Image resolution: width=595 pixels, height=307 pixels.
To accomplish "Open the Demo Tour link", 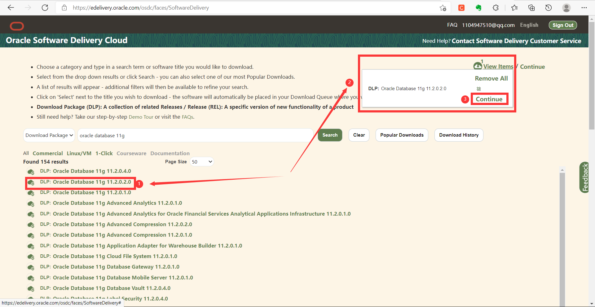I will click(x=141, y=117).
